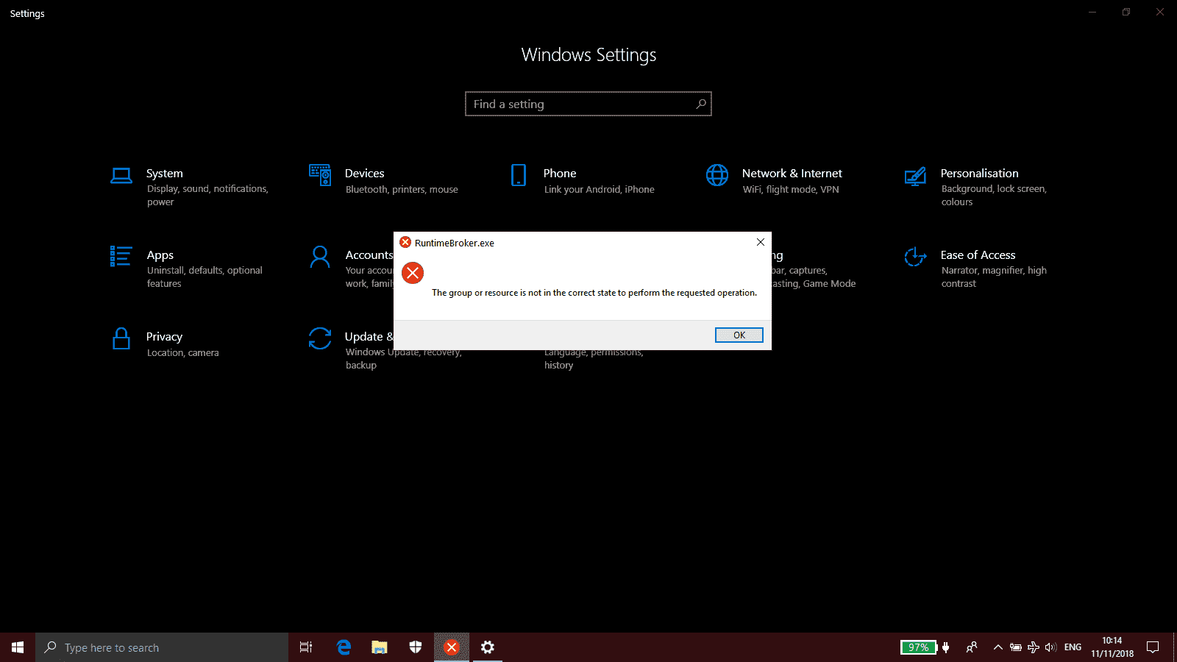Open the 'Devices' category title

[364, 174]
